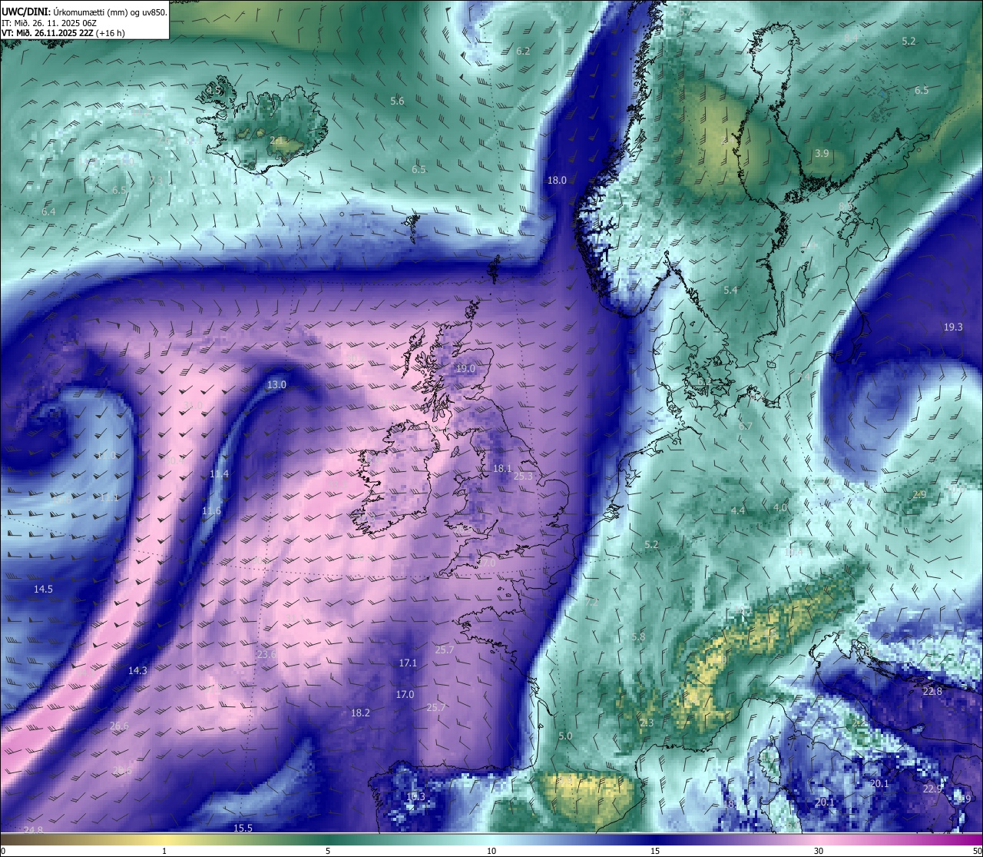Click the 5.8 value over France
The width and height of the screenshot is (983, 857).
click(x=639, y=636)
